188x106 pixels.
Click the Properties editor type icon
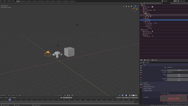[141, 60]
